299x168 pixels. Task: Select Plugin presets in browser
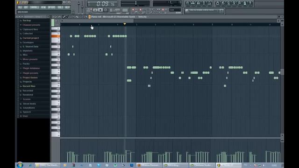click(30, 73)
